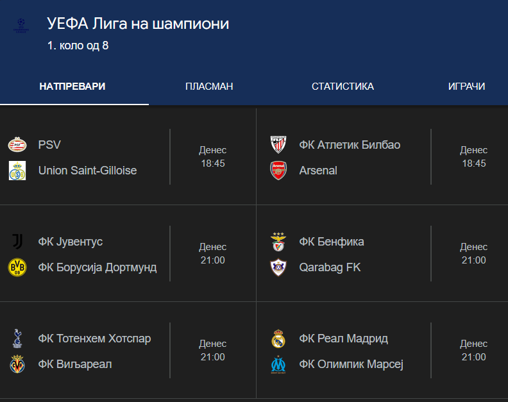
Task: Select the НАТПРЕВАРИ tab
Action: tap(72, 87)
